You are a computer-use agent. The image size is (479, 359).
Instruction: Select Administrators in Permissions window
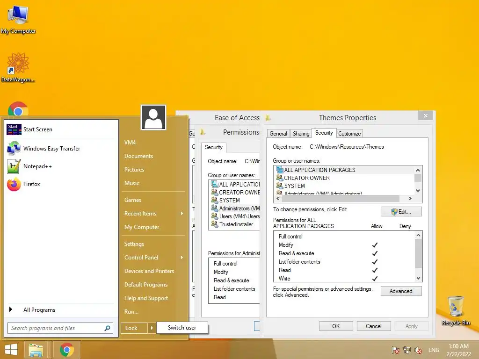[x=235, y=208]
